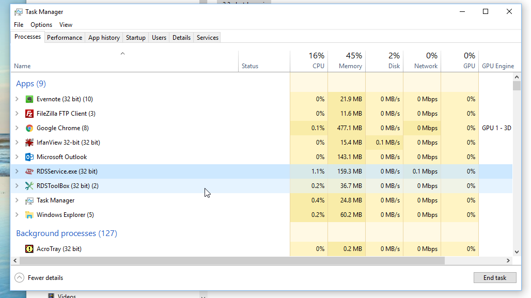Click the IrfanView red splat icon
The height and width of the screenshot is (298, 531).
pos(29,143)
